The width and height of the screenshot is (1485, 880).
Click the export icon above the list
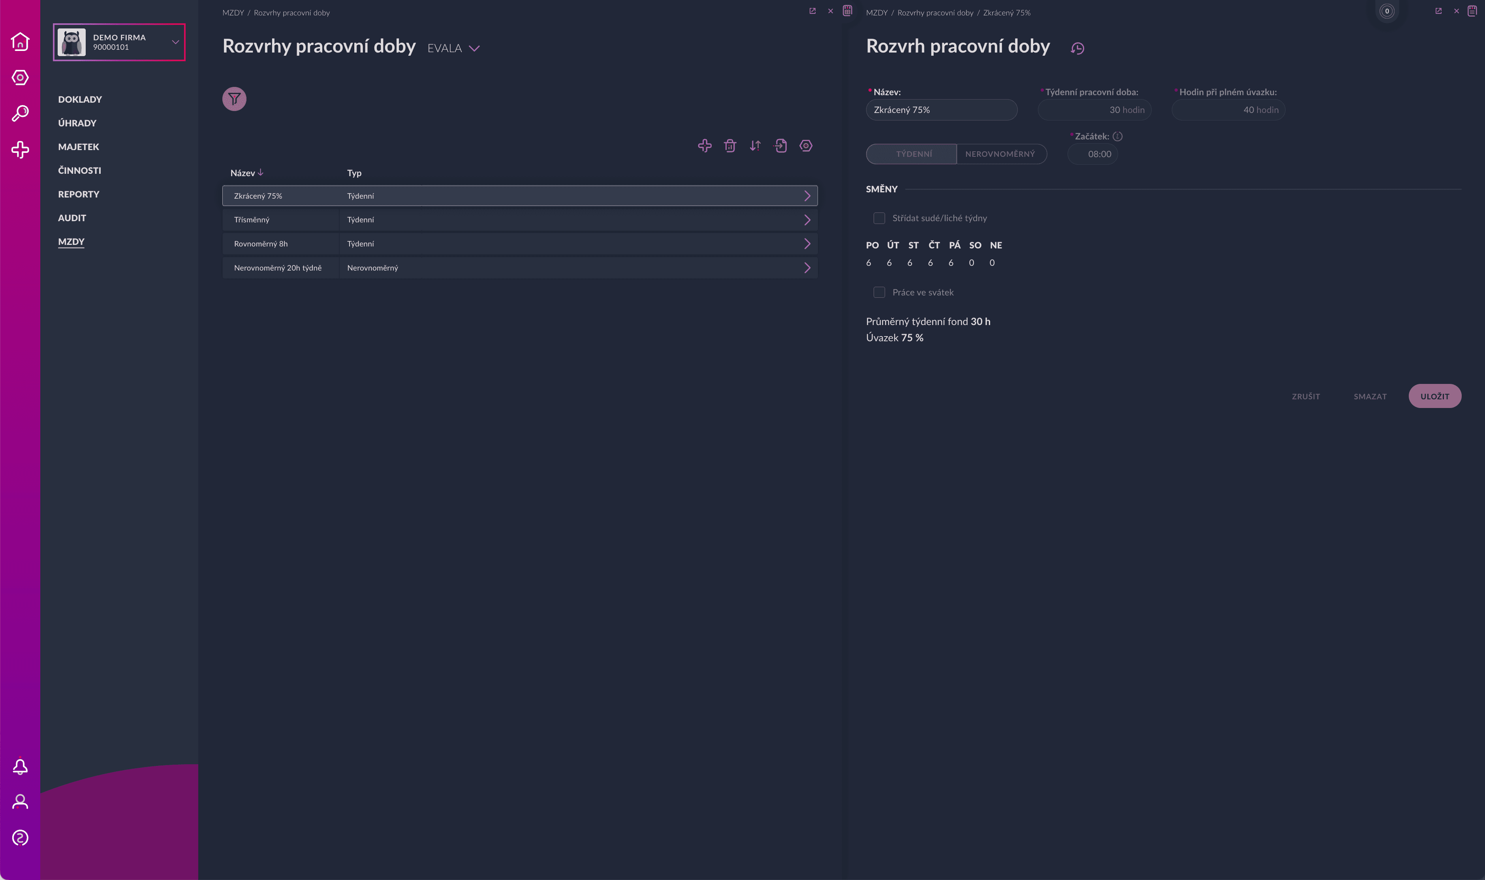pos(781,145)
